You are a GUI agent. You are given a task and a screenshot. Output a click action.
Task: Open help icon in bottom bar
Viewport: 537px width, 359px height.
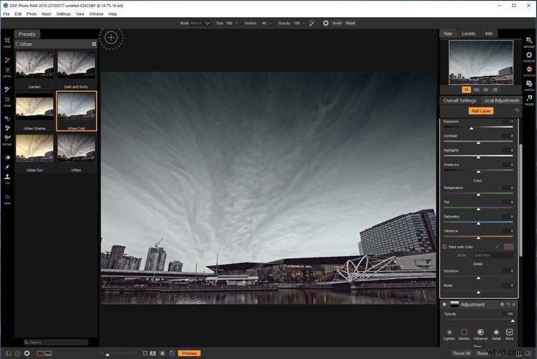coord(17,353)
